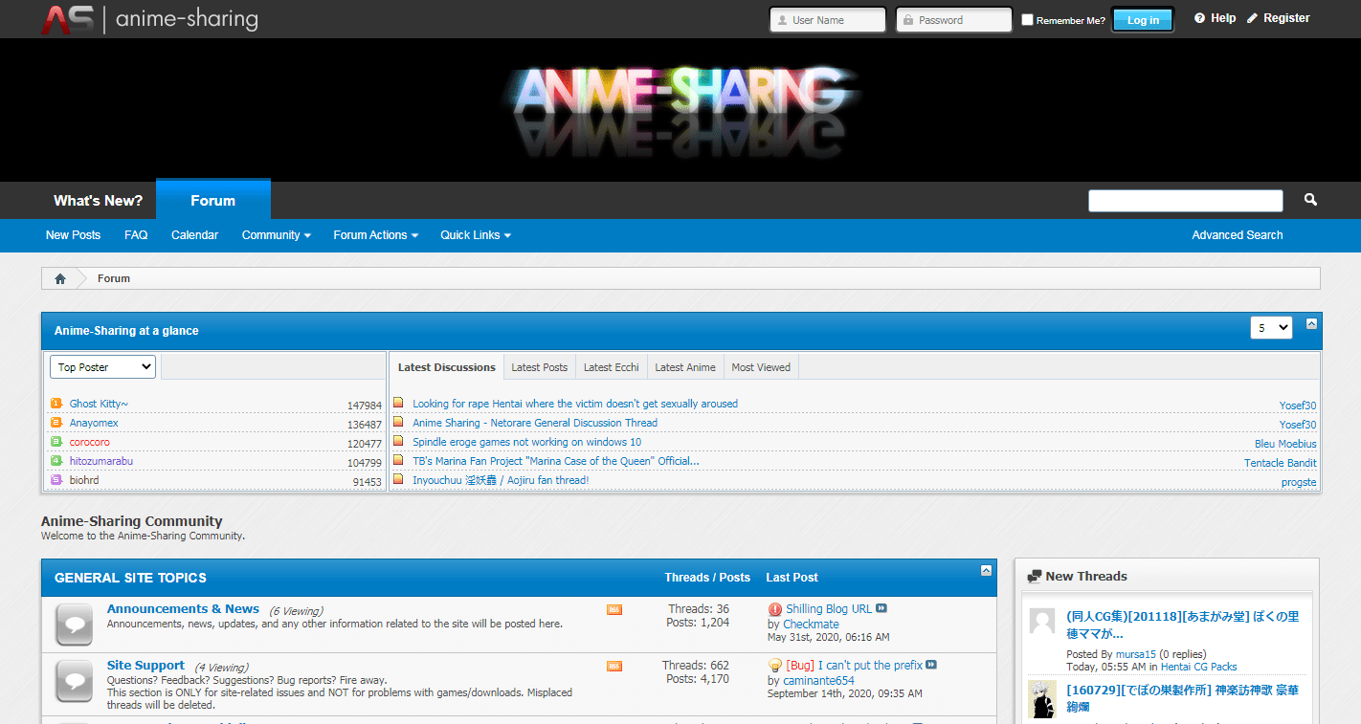1361x724 pixels.
Task: Go to last post arrow beside Shilling Blog URL
Action: click(881, 608)
